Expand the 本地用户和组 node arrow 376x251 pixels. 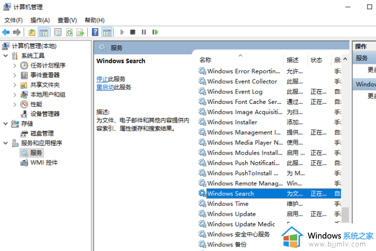[15, 95]
